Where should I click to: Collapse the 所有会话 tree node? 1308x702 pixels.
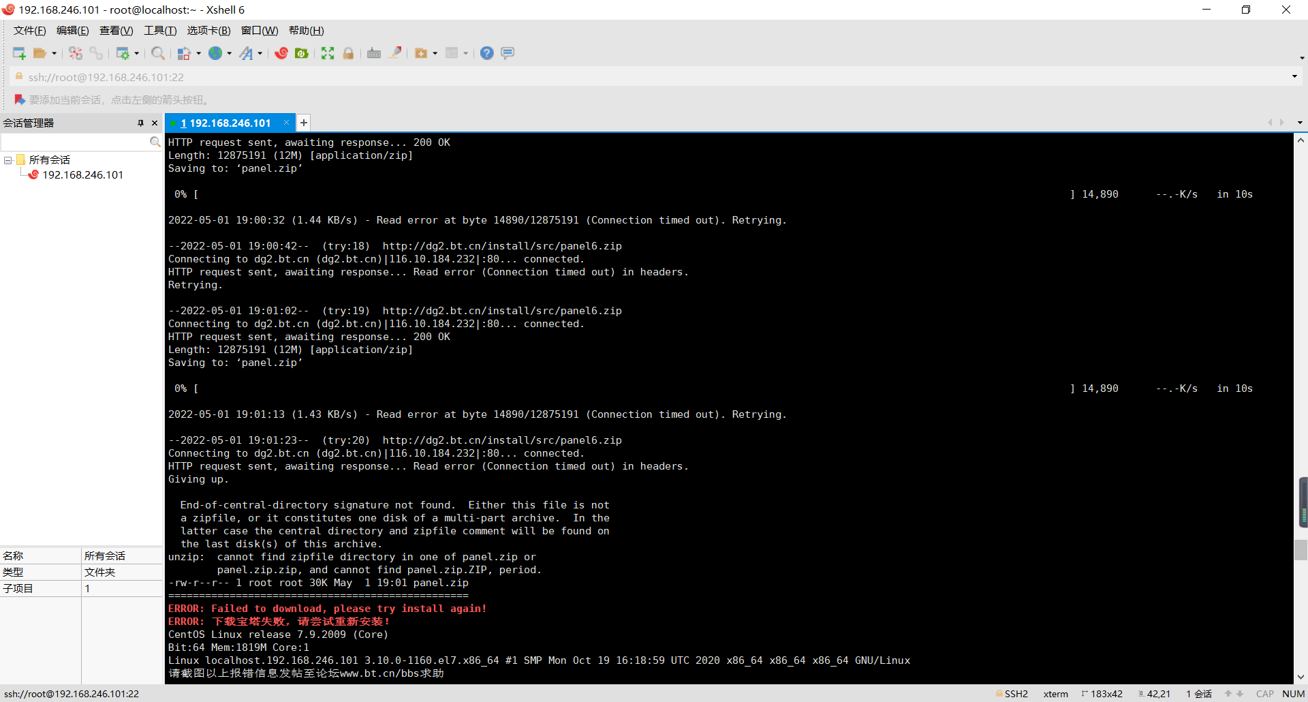pyautogui.click(x=8, y=160)
